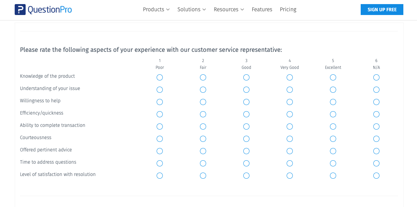Mark Ability to complete transaction as Fair
The width and height of the screenshot is (417, 207).
point(203,127)
